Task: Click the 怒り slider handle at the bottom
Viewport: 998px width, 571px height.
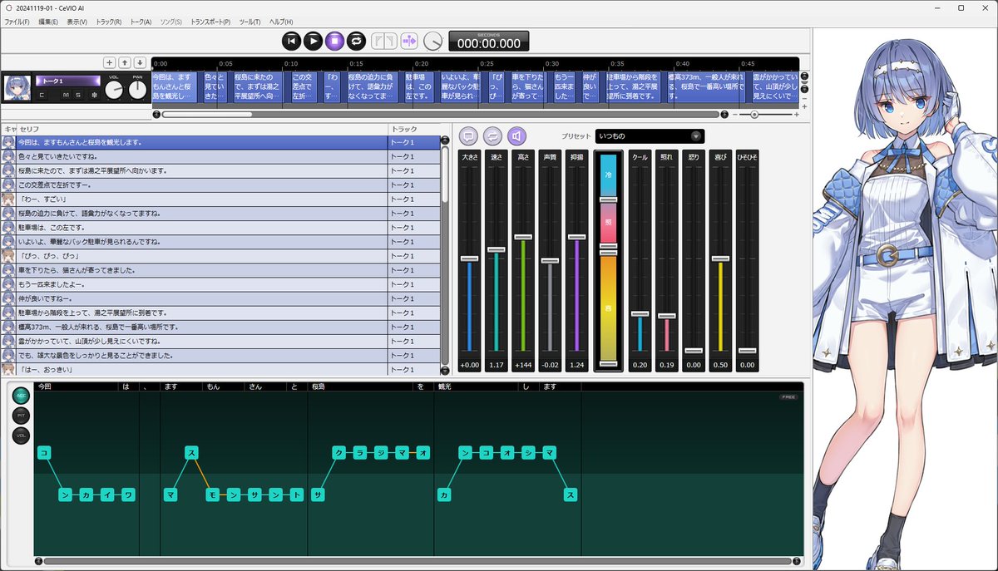Action: [x=693, y=350]
